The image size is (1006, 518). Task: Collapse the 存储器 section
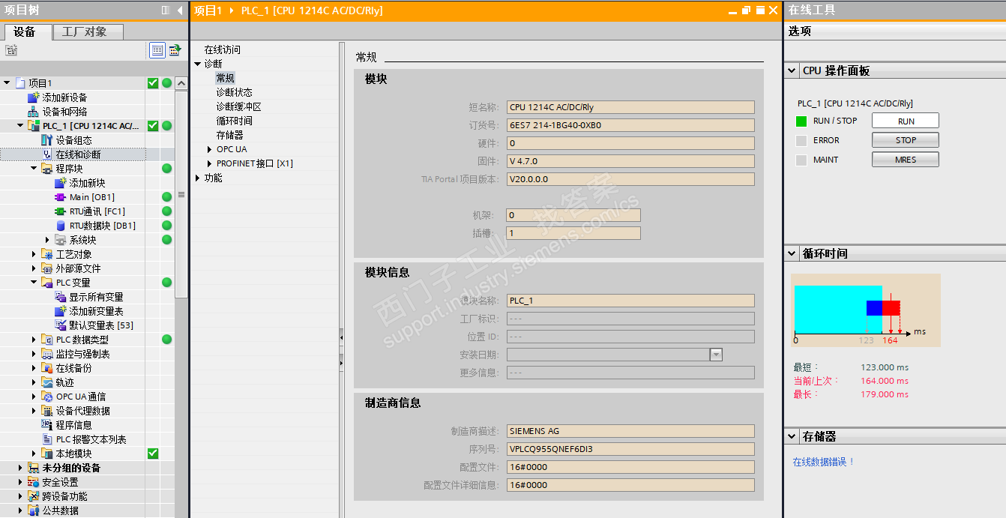click(x=792, y=436)
